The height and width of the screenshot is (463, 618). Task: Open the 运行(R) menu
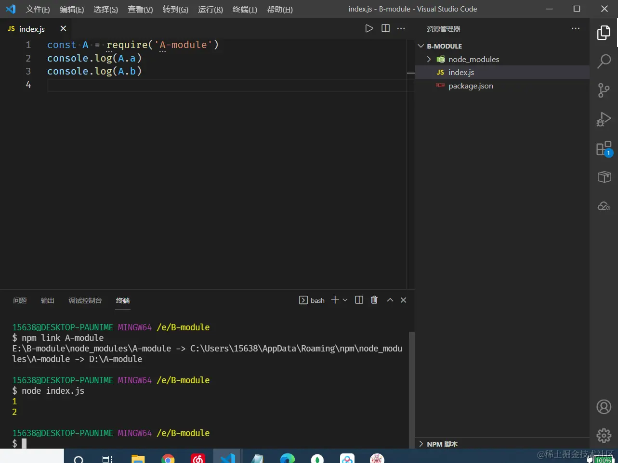[210, 9]
